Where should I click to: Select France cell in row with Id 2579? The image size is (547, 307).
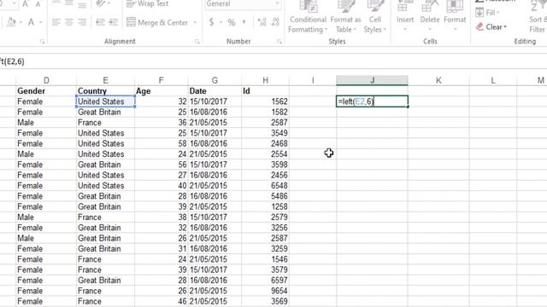105,217
